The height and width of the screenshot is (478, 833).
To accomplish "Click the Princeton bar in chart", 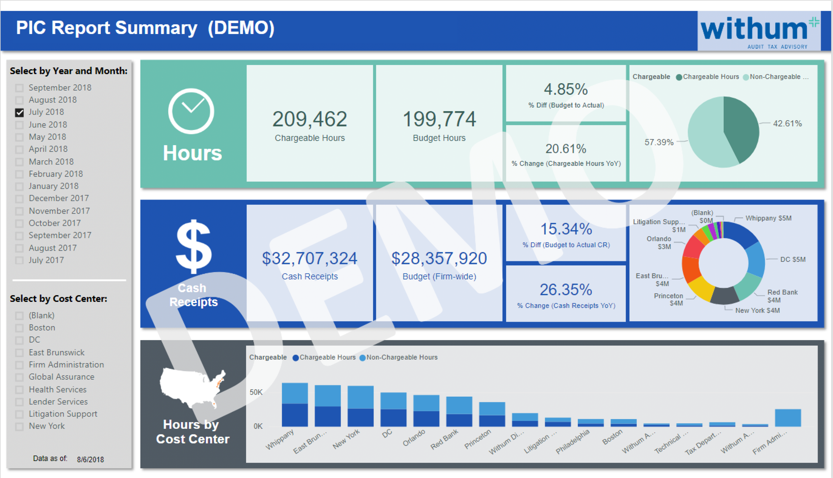I will click(x=492, y=414).
